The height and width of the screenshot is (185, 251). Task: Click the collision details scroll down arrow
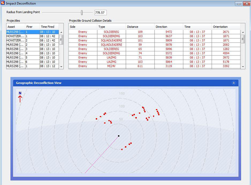coord(243,66)
